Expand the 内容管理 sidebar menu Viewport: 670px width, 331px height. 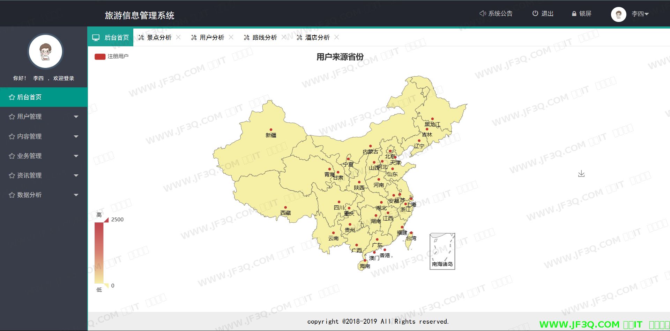click(x=44, y=136)
